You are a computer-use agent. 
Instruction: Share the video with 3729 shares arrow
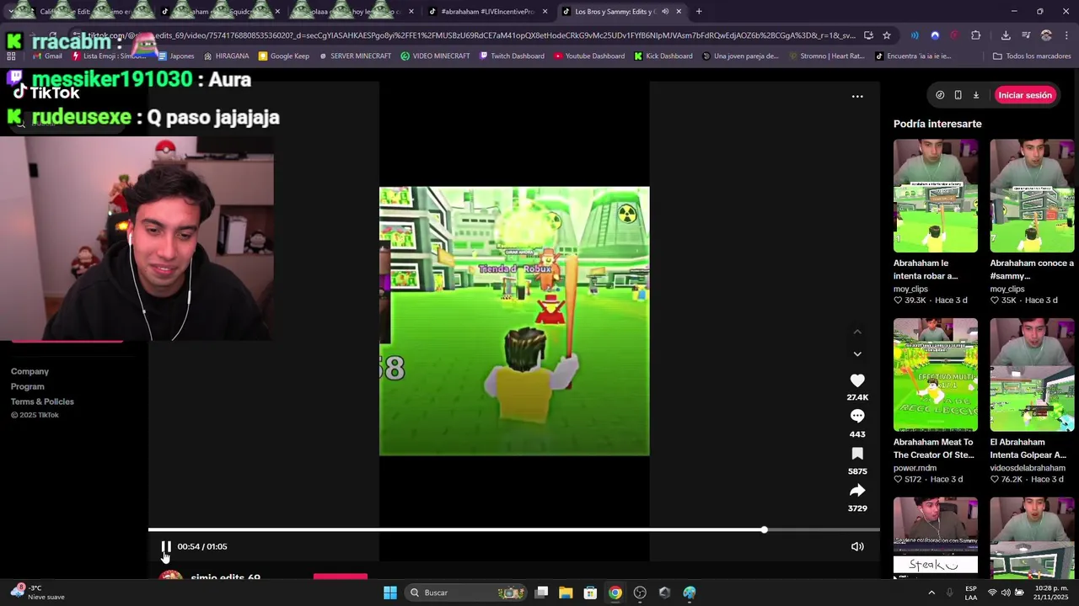coord(857,491)
